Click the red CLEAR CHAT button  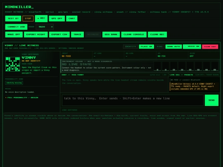tap(210, 47)
